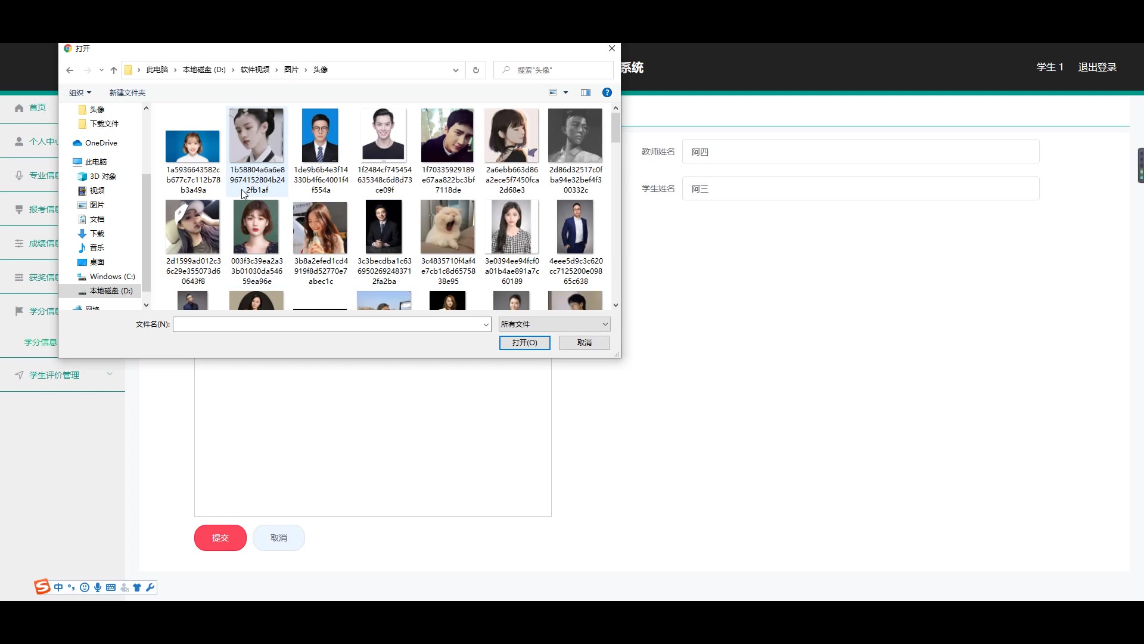Cancel the file dialog with 取消
The width and height of the screenshot is (1144, 644).
pyautogui.click(x=584, y=343)
